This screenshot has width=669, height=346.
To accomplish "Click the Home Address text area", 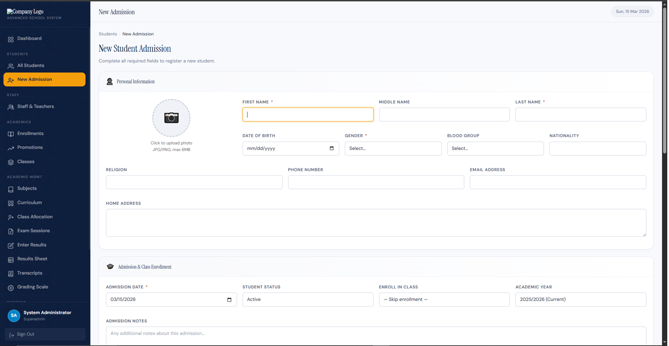I will coord(376,223).
